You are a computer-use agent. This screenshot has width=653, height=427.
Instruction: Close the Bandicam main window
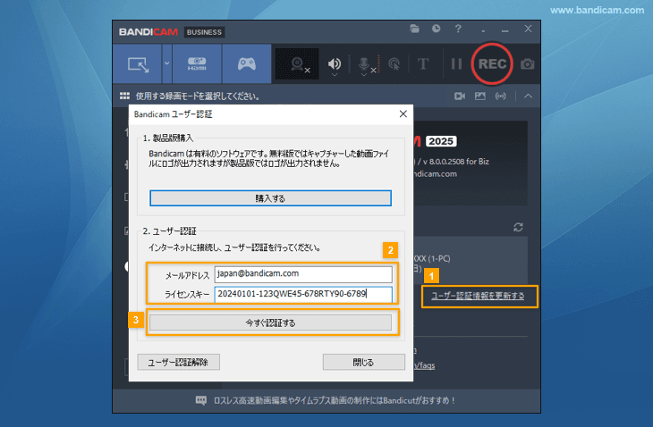pos(528,29)
